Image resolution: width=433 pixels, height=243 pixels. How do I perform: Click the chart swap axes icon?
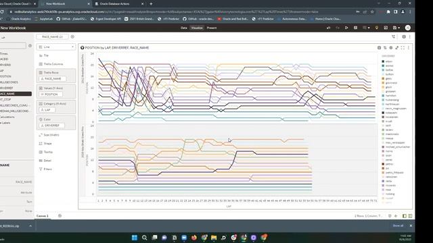tap(385, 48)
